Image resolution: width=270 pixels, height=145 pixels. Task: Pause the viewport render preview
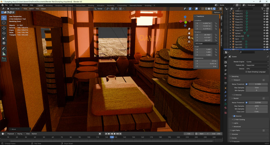pyautogui.click(x=220, y=9)
